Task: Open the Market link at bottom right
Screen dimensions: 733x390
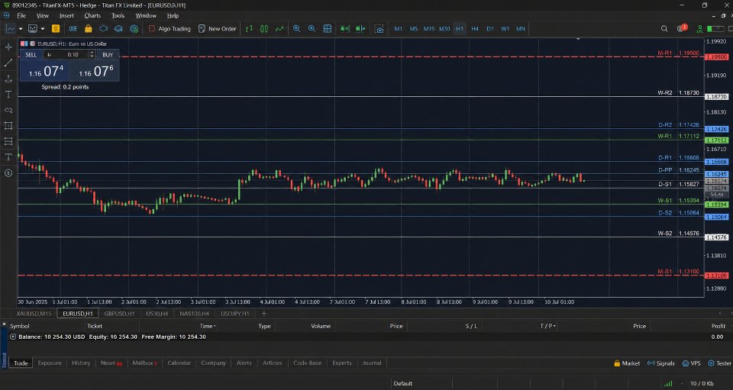Action: (x=627, y=363)
